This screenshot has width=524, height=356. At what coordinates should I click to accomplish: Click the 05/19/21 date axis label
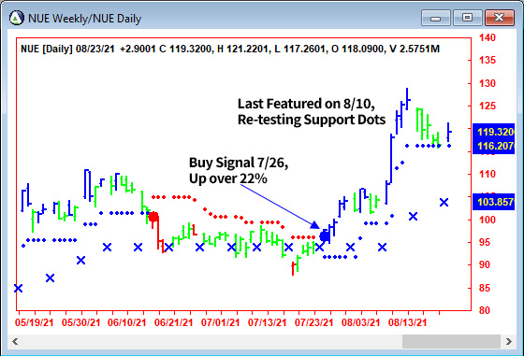[34, 322]
